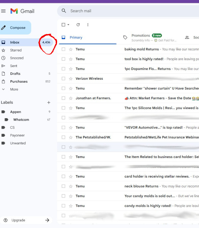The height and width of the screenshot is (228, 199).
Task: Star the Jonathan at Farmers email
Action: (x=71, y=98)
